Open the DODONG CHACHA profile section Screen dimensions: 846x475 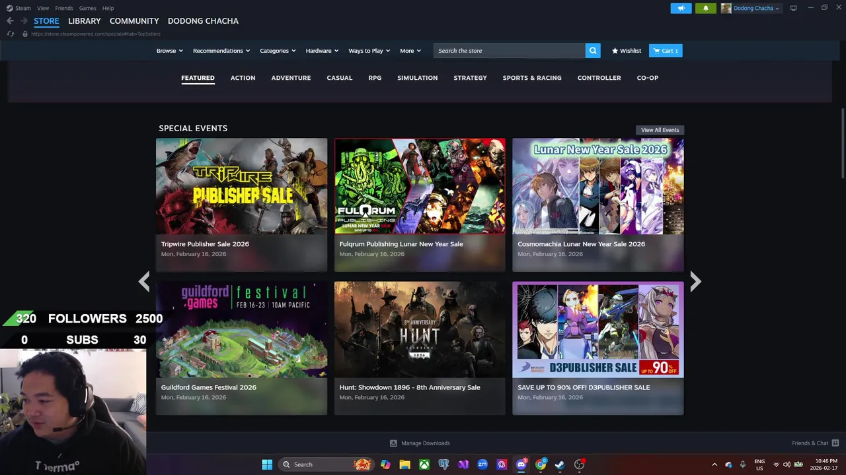203,21
